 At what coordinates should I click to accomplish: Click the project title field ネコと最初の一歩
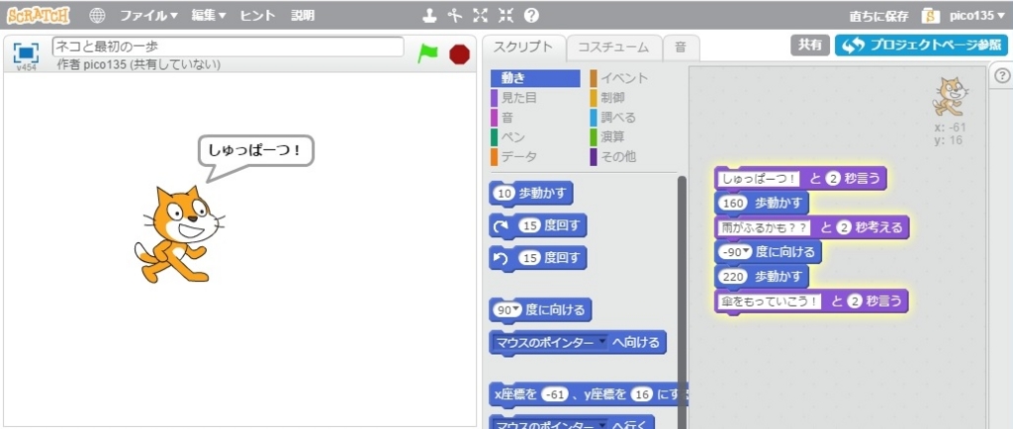(x=228, y=46)
